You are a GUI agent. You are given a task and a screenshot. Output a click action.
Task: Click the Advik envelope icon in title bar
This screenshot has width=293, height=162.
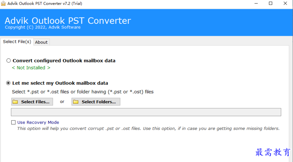tap(3, 3)
